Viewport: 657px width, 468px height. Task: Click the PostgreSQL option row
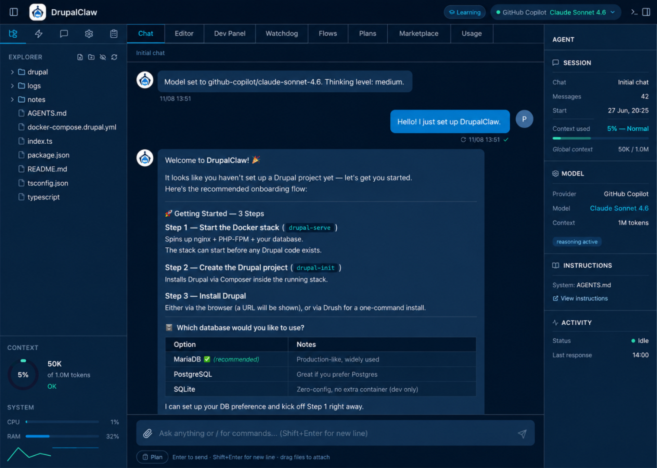tap(321, 374)
